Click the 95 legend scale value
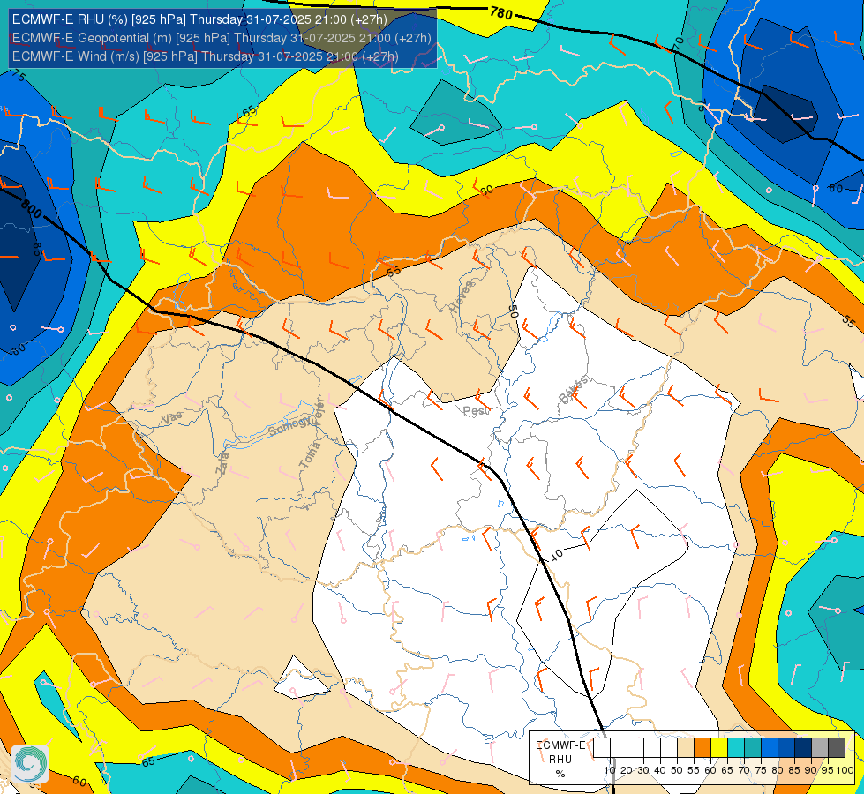This screenshot has width=864, height=794. 827,770
